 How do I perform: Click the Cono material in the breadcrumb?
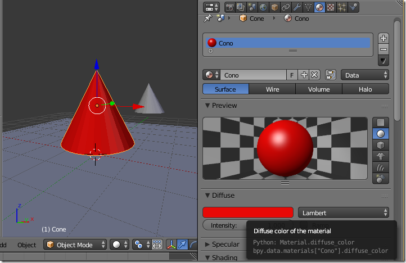coord(296,19)
